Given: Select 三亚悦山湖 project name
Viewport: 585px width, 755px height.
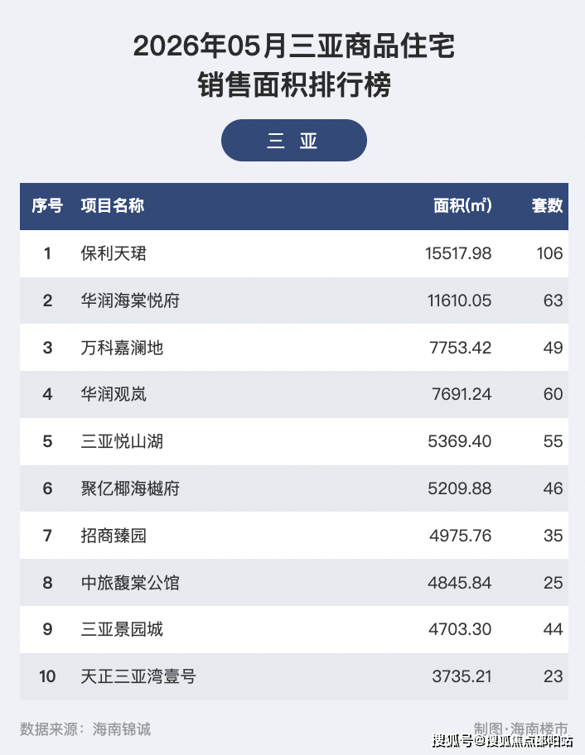Looking at the screenshot, I should [122, 441].
